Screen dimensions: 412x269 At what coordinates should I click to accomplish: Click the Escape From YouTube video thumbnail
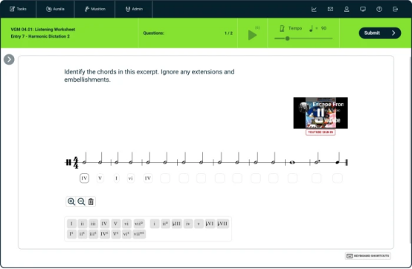pyautogui.click(x=321, y=113)
